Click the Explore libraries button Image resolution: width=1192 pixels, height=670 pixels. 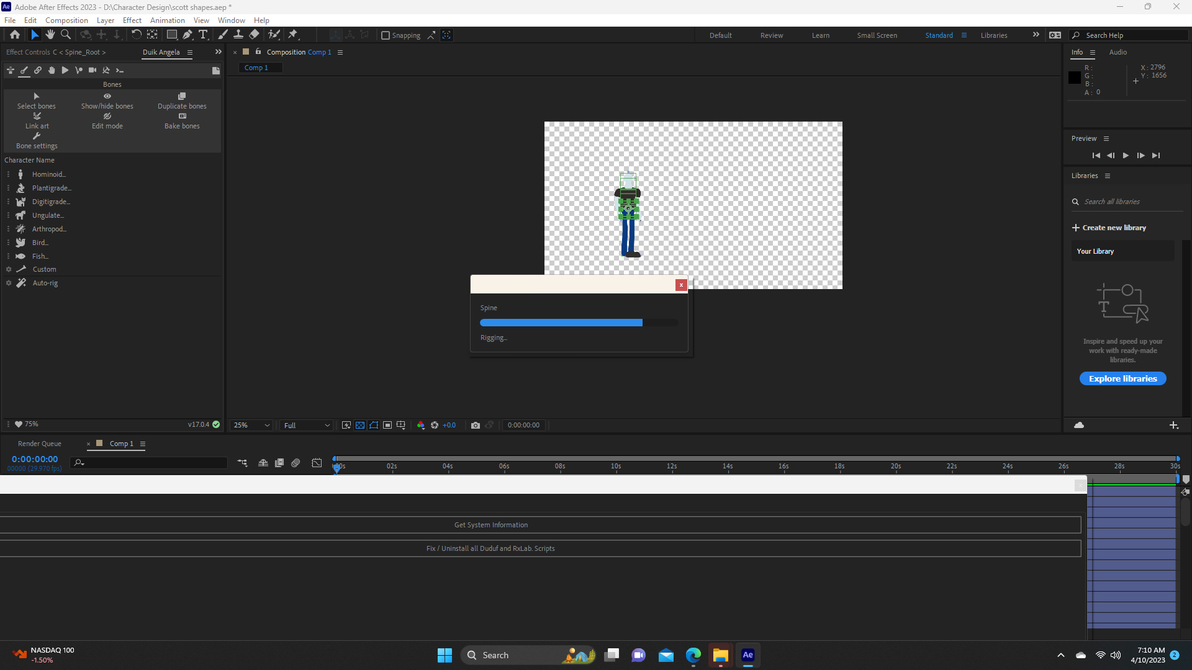(x=1122, y=378)
